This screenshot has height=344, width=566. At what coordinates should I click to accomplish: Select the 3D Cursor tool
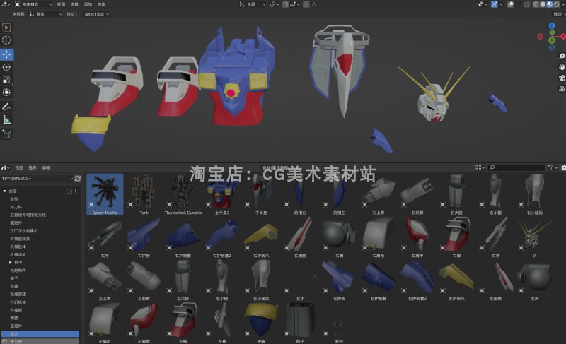(6, 40)
